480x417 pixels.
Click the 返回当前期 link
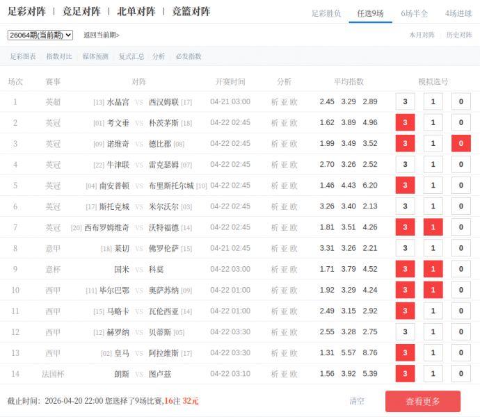(102, 35)
